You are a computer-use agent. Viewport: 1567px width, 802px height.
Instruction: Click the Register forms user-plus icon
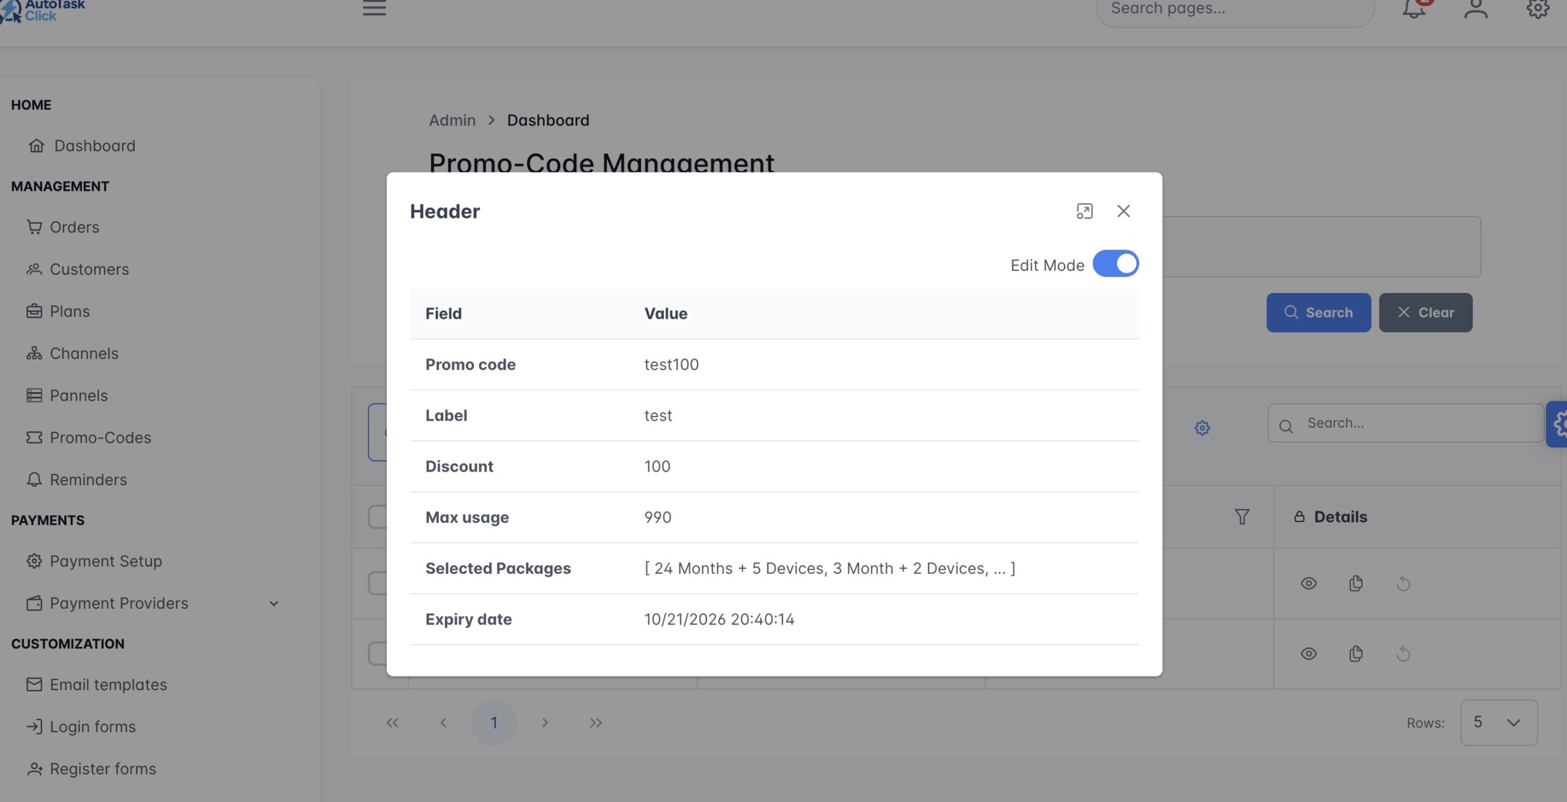[34, 770]
